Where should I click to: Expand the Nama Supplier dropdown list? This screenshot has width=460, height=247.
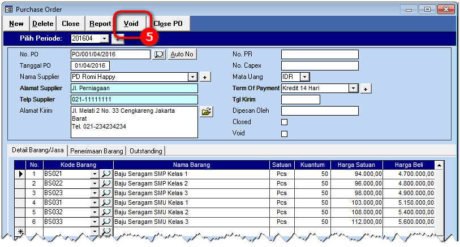pyautogui.click(x=192, y=77)
